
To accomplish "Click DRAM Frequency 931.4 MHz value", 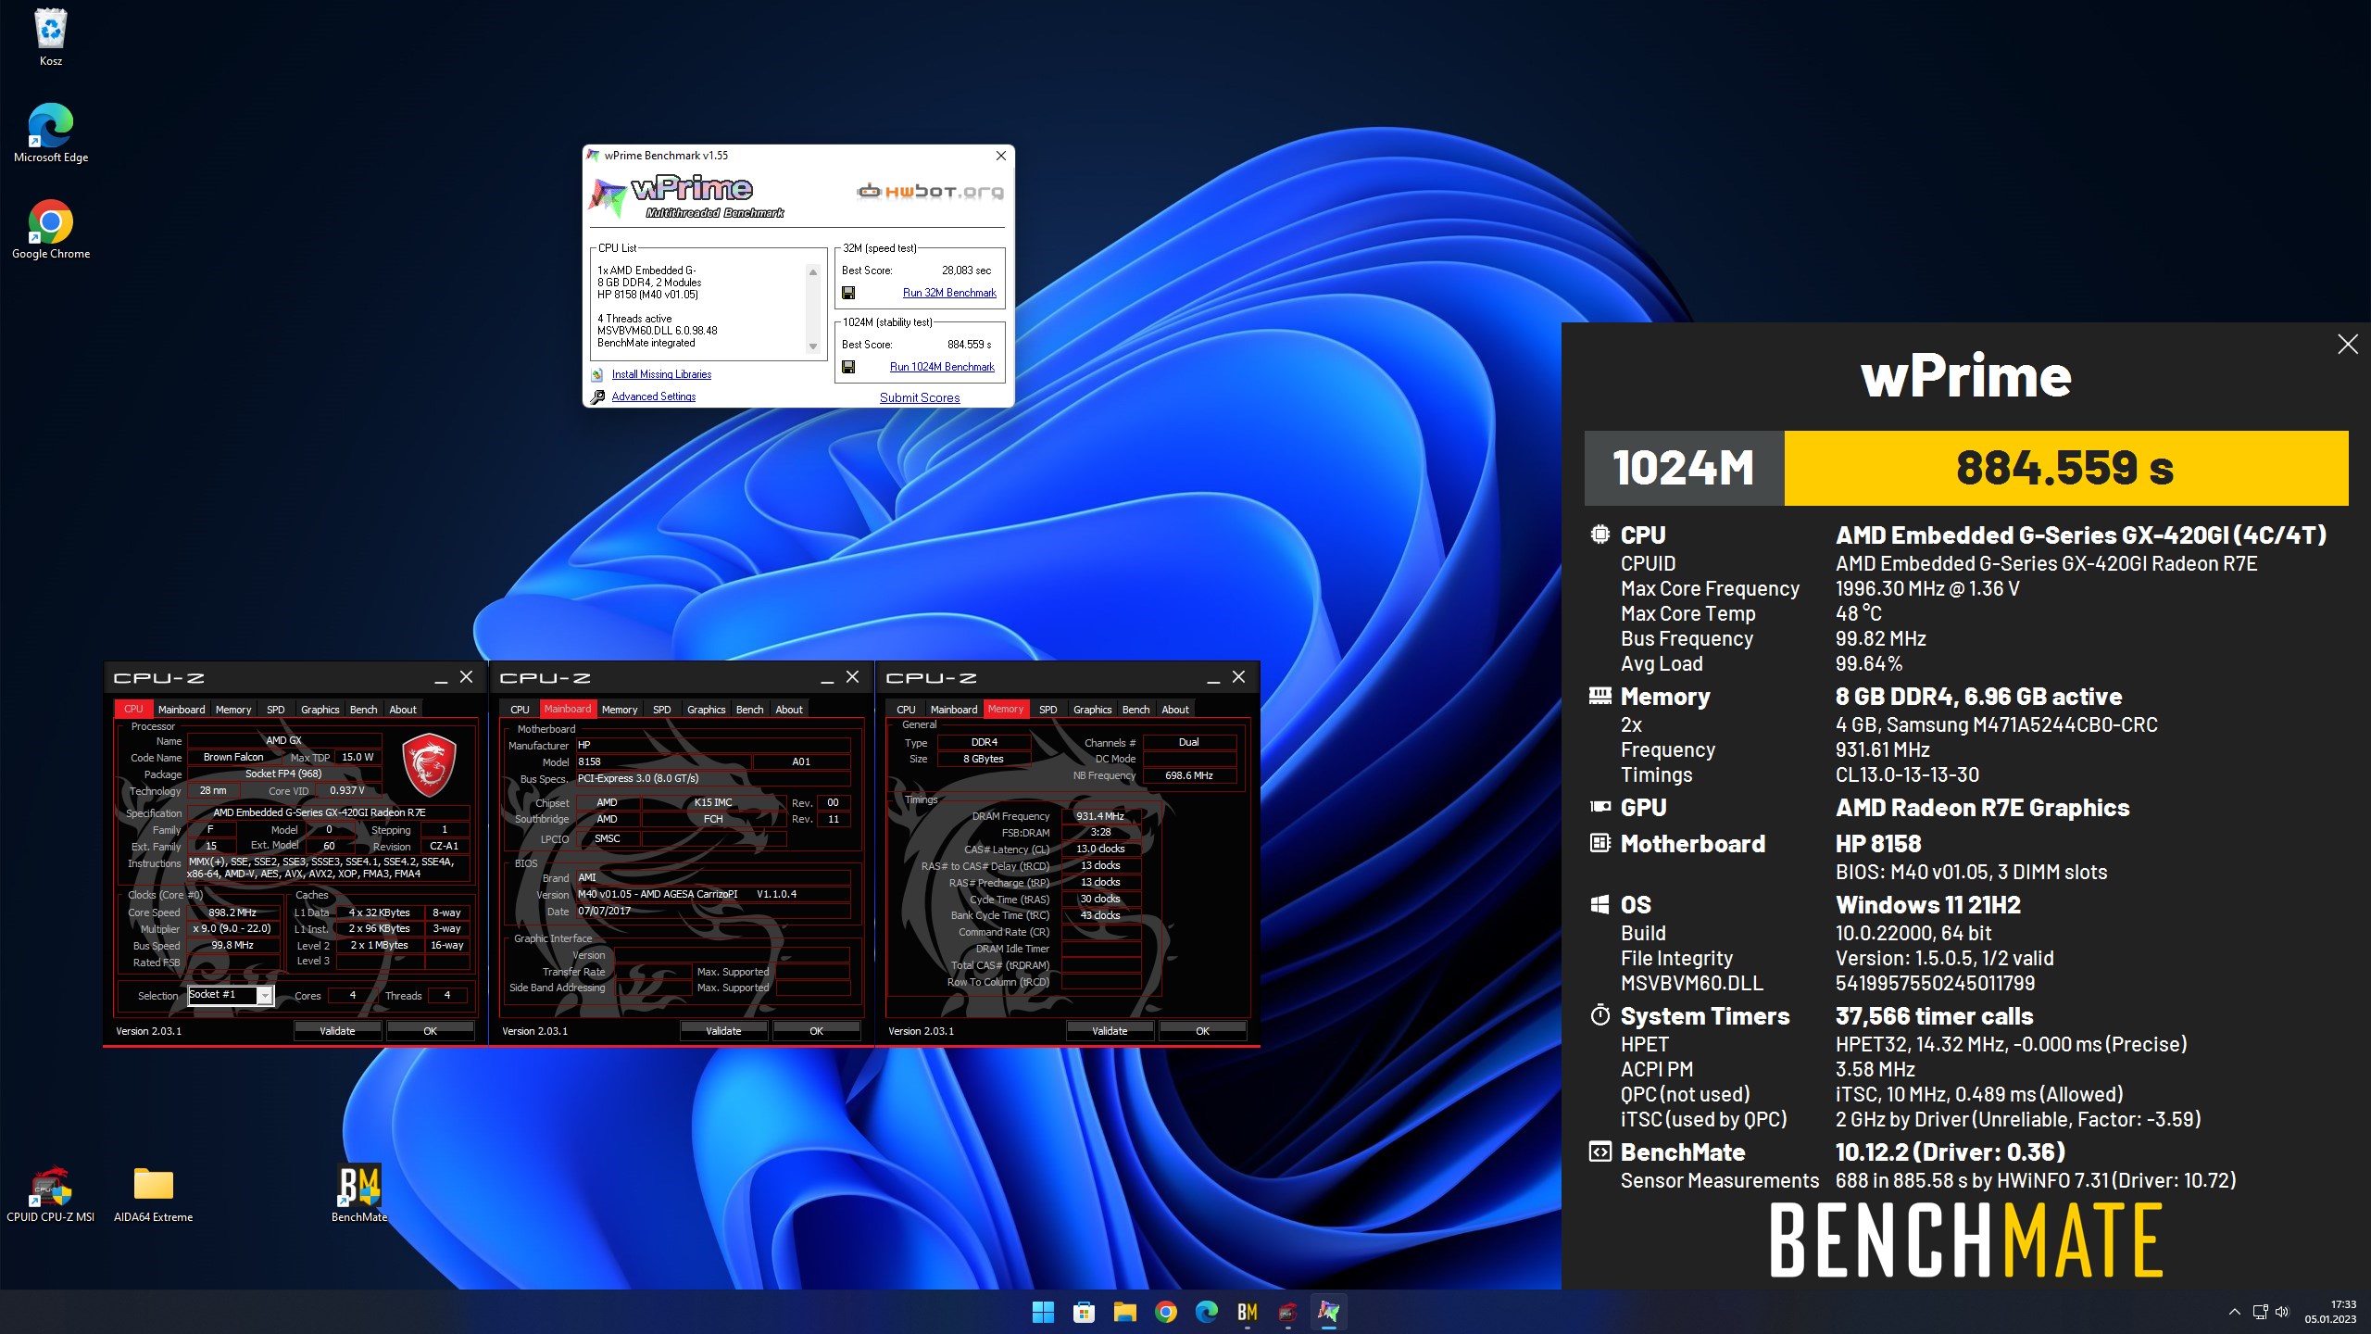I will (x=1100, y=816).
